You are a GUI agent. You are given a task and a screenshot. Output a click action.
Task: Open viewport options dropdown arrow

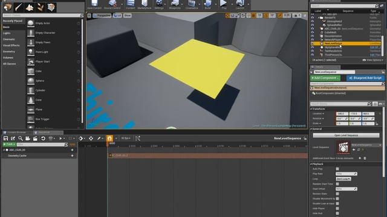point(89,16)
